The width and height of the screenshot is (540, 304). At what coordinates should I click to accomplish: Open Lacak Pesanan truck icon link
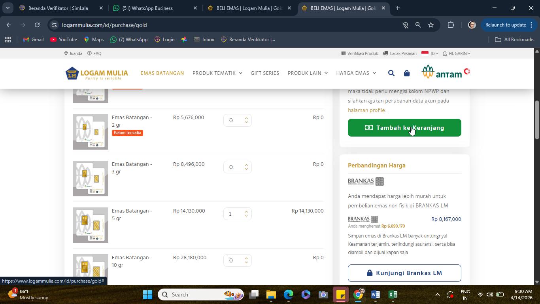400,53
